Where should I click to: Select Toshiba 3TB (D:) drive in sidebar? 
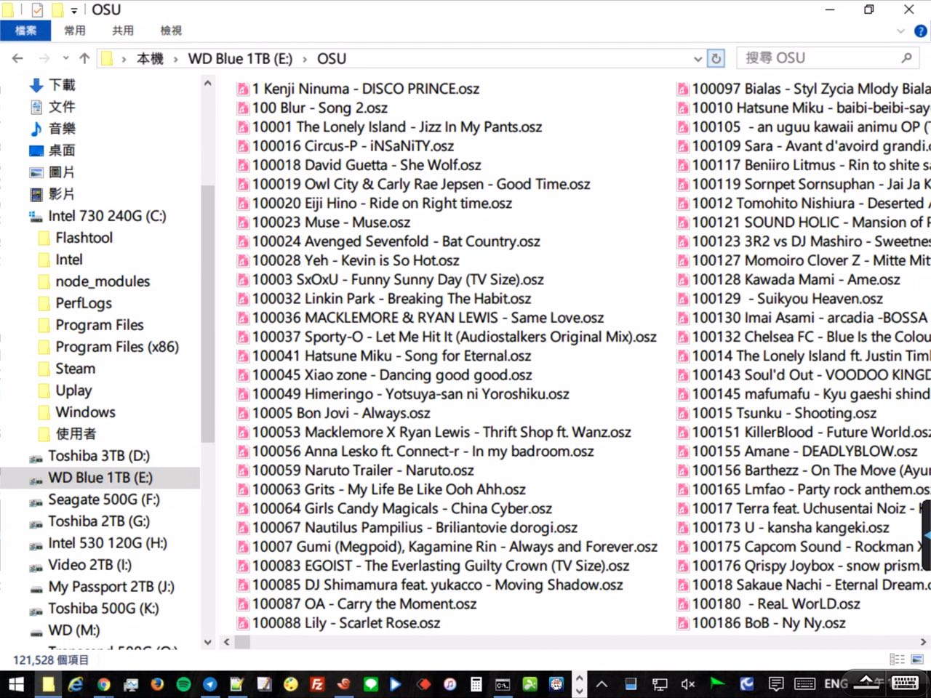pyautogui.click(x=99, y=456)
